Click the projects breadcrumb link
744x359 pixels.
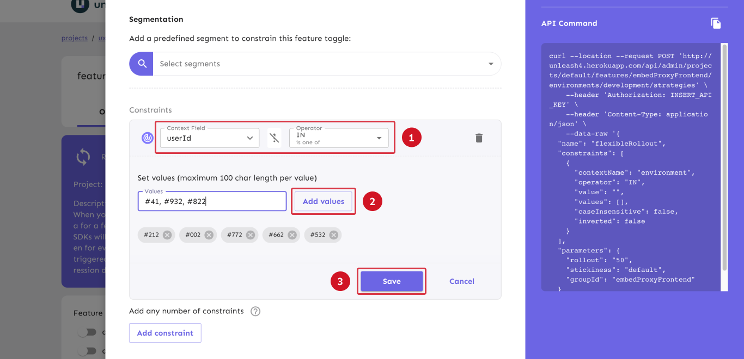[x=74, y=38]
